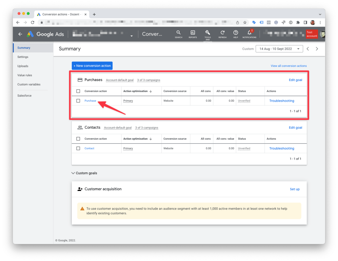The width and height of the screenshot is (338, 261).
Task: Tick the checkbox beside Purchase conversion action
Action: coord(78,101)
